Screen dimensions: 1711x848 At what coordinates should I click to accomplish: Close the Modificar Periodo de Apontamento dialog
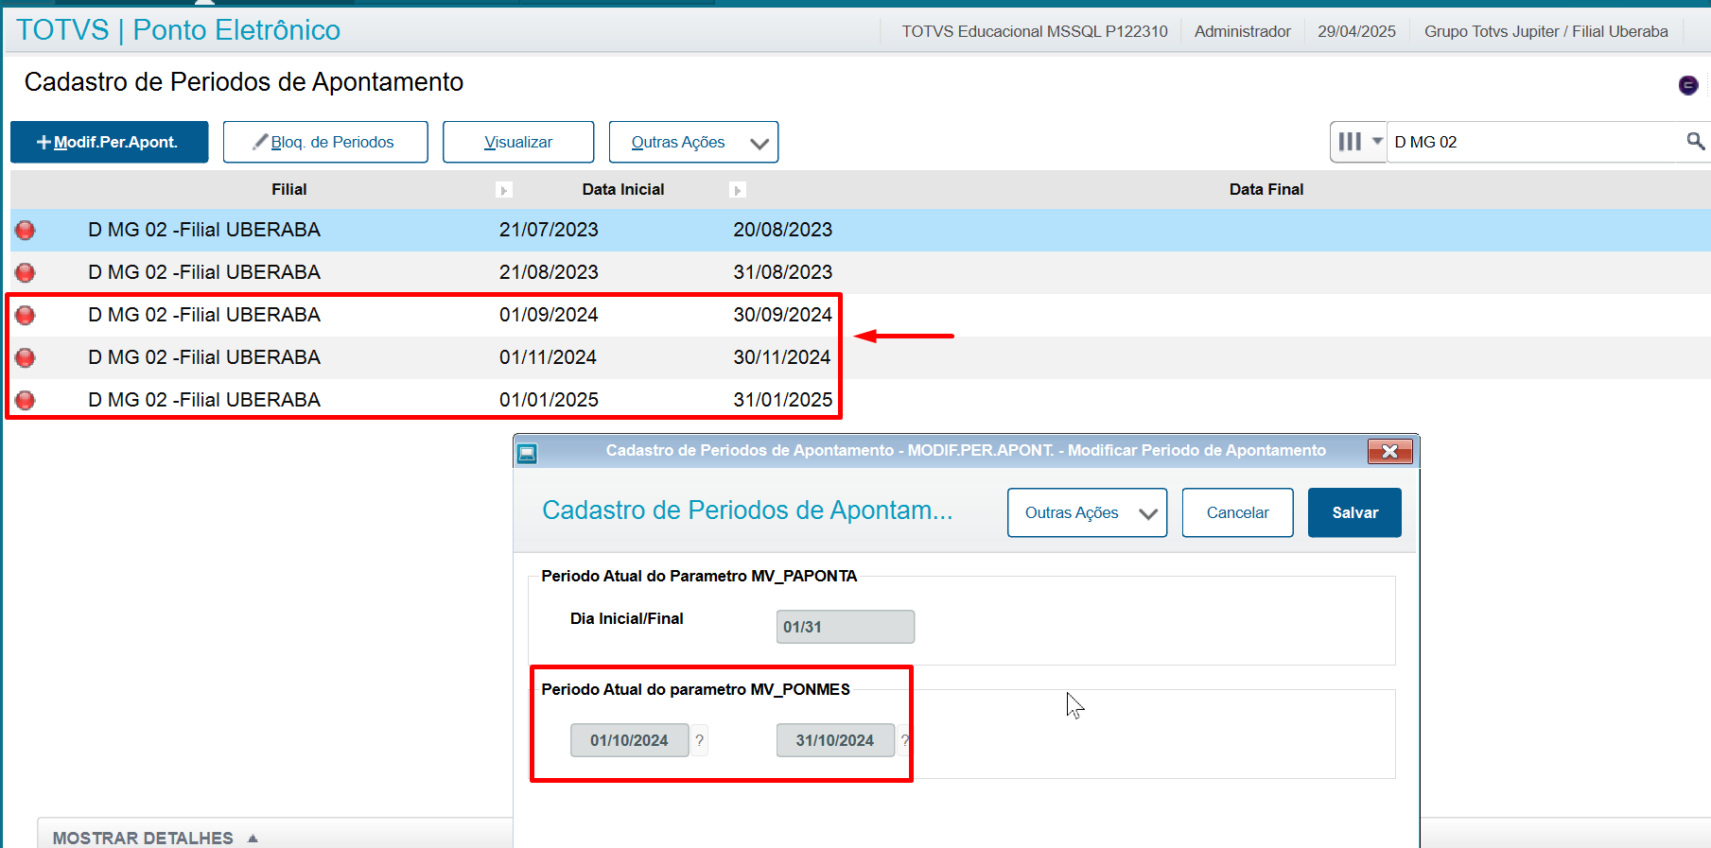[1389, 451]
